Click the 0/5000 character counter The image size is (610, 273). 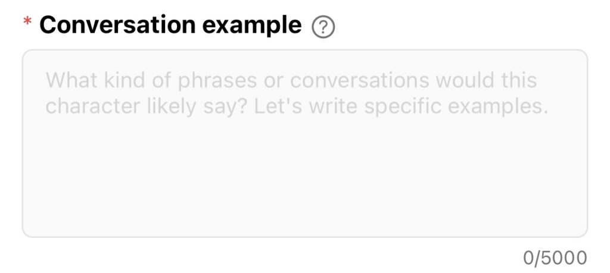[x=555, y=258]
